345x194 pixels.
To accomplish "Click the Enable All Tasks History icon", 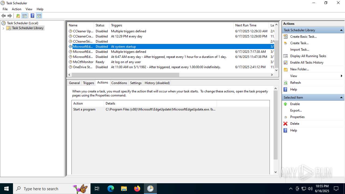I will [x=286, y=63].
